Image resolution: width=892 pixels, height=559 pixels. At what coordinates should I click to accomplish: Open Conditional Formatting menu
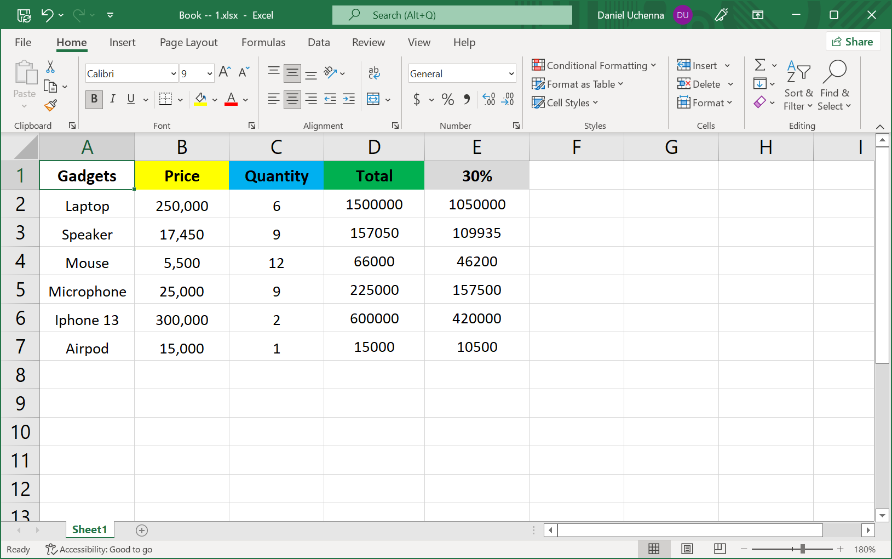pos(595,65)
